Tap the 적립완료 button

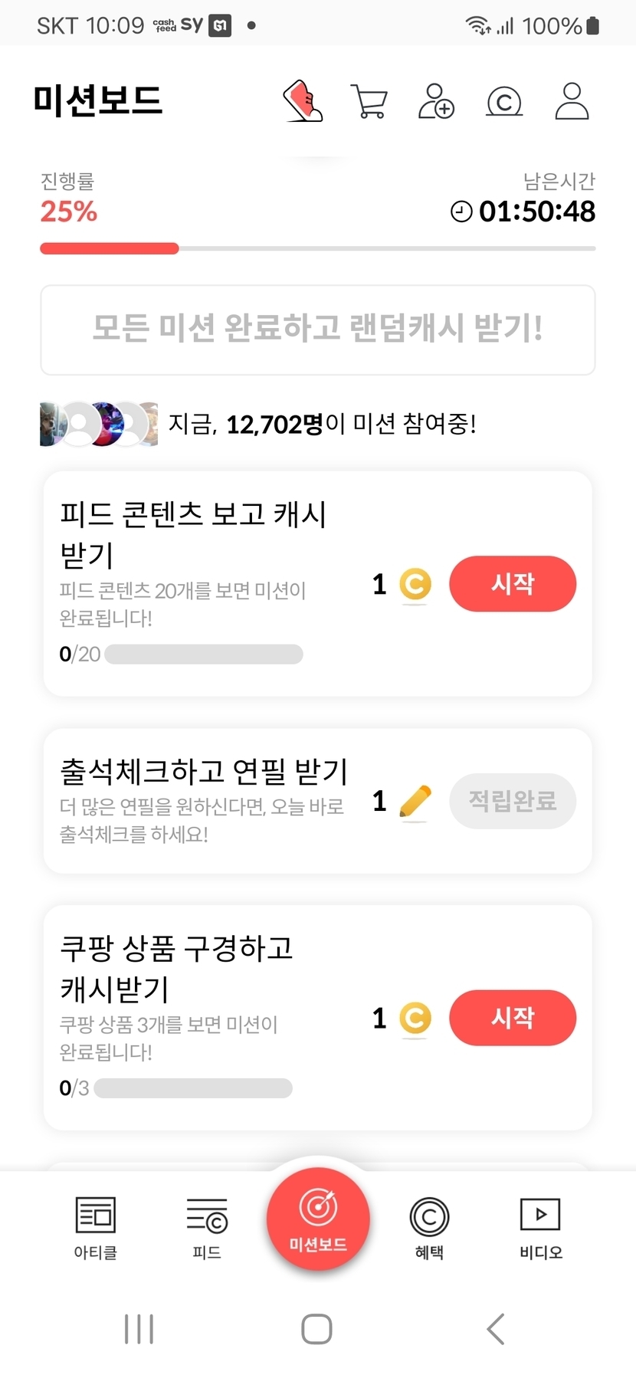513,801
